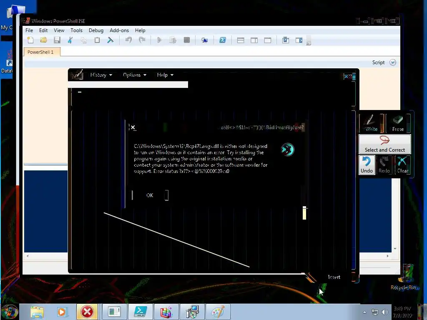Click the Insert button in Math Input Panel

tap(334, 277)
